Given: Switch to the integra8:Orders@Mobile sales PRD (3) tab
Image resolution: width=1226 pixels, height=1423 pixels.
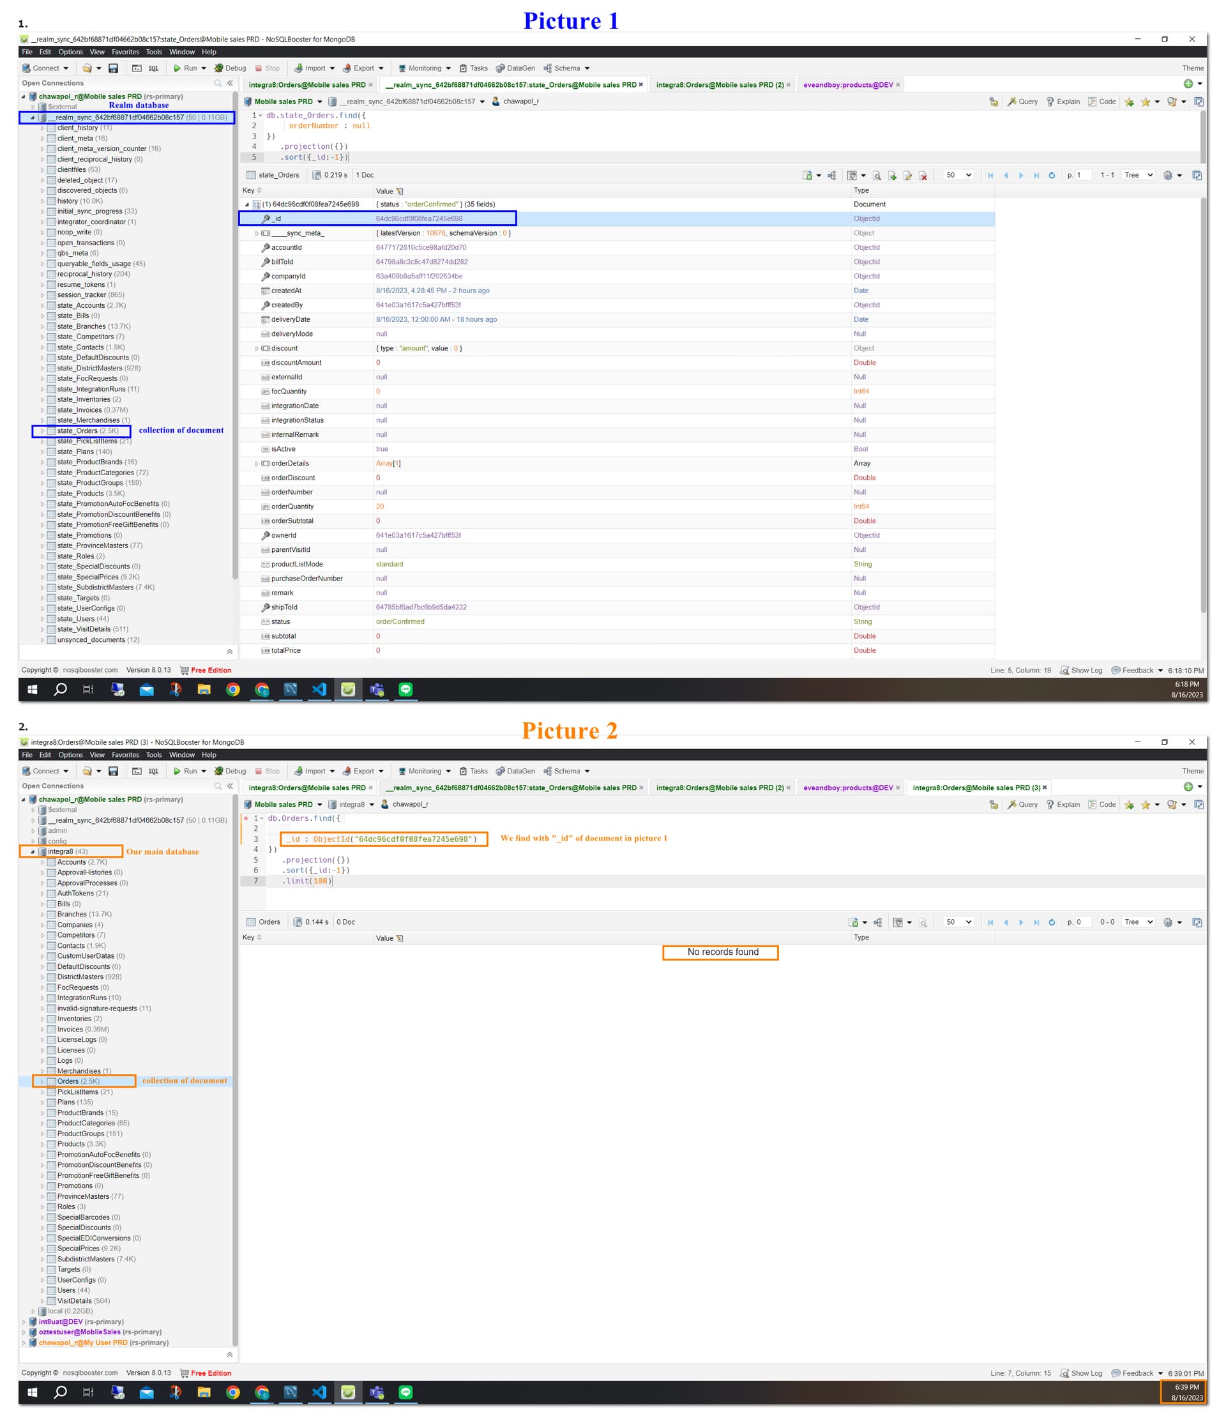Looking at the screenshot, I should [x=976, y=788].
